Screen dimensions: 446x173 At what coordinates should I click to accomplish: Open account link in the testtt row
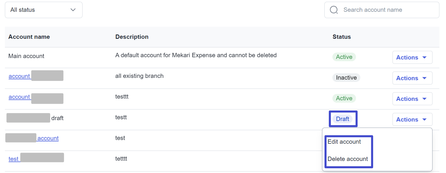[19, 97]
